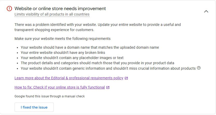Select the generic information requirement line
Screen dimensions: 216x115
point(108,68)
